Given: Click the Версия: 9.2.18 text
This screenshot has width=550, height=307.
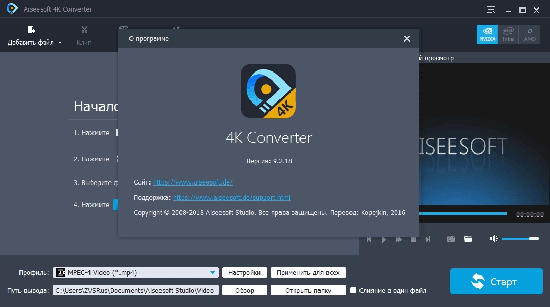Looking at the screenshot, I should click(x=269, y=161).
